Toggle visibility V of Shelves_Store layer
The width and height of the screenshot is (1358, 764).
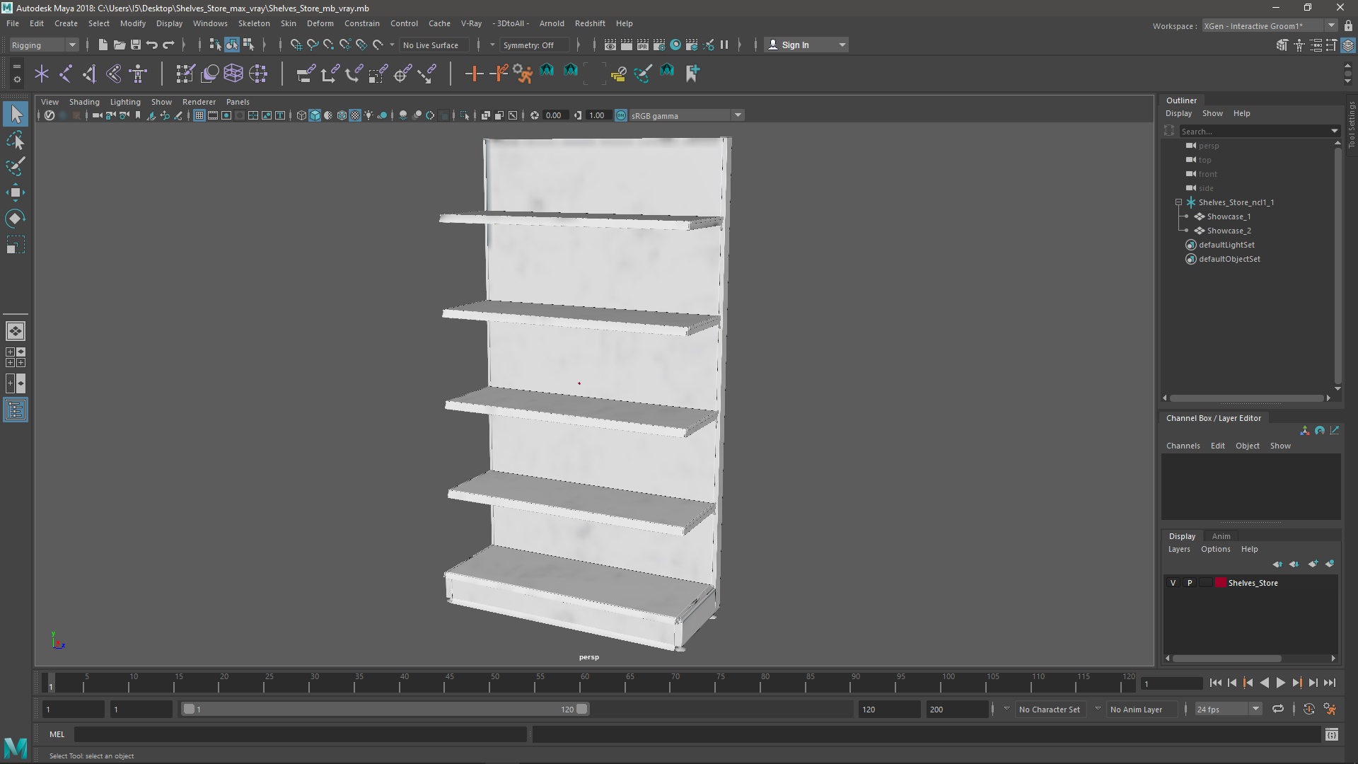pos(1173,583)
